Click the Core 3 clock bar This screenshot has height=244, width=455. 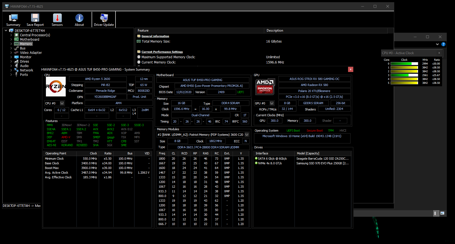pos(404,75)
